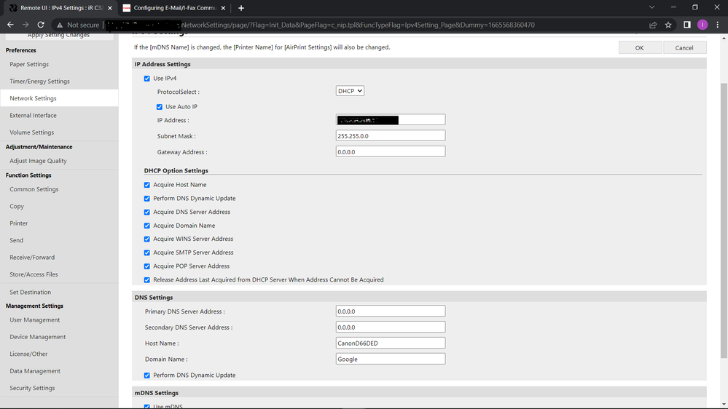The image size is (728, 409).
Task: Open the Chrome three-dot menu
Action: tap(718, 25)
